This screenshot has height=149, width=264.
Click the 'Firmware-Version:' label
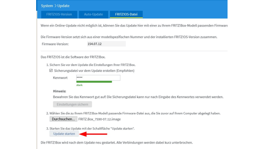pyautogui.click(x=55, y=44)
